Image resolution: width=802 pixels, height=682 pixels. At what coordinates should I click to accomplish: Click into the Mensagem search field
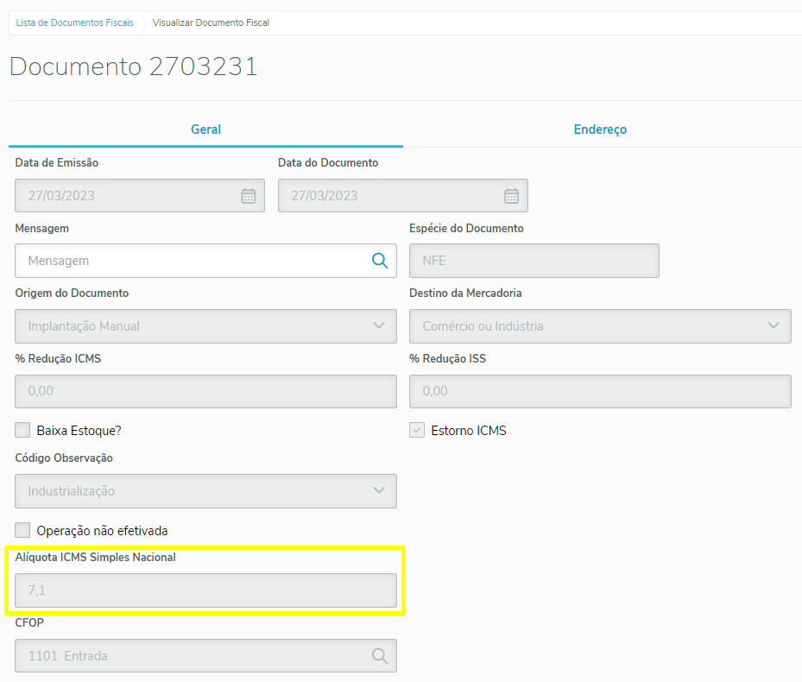click(x=194, y=261)
